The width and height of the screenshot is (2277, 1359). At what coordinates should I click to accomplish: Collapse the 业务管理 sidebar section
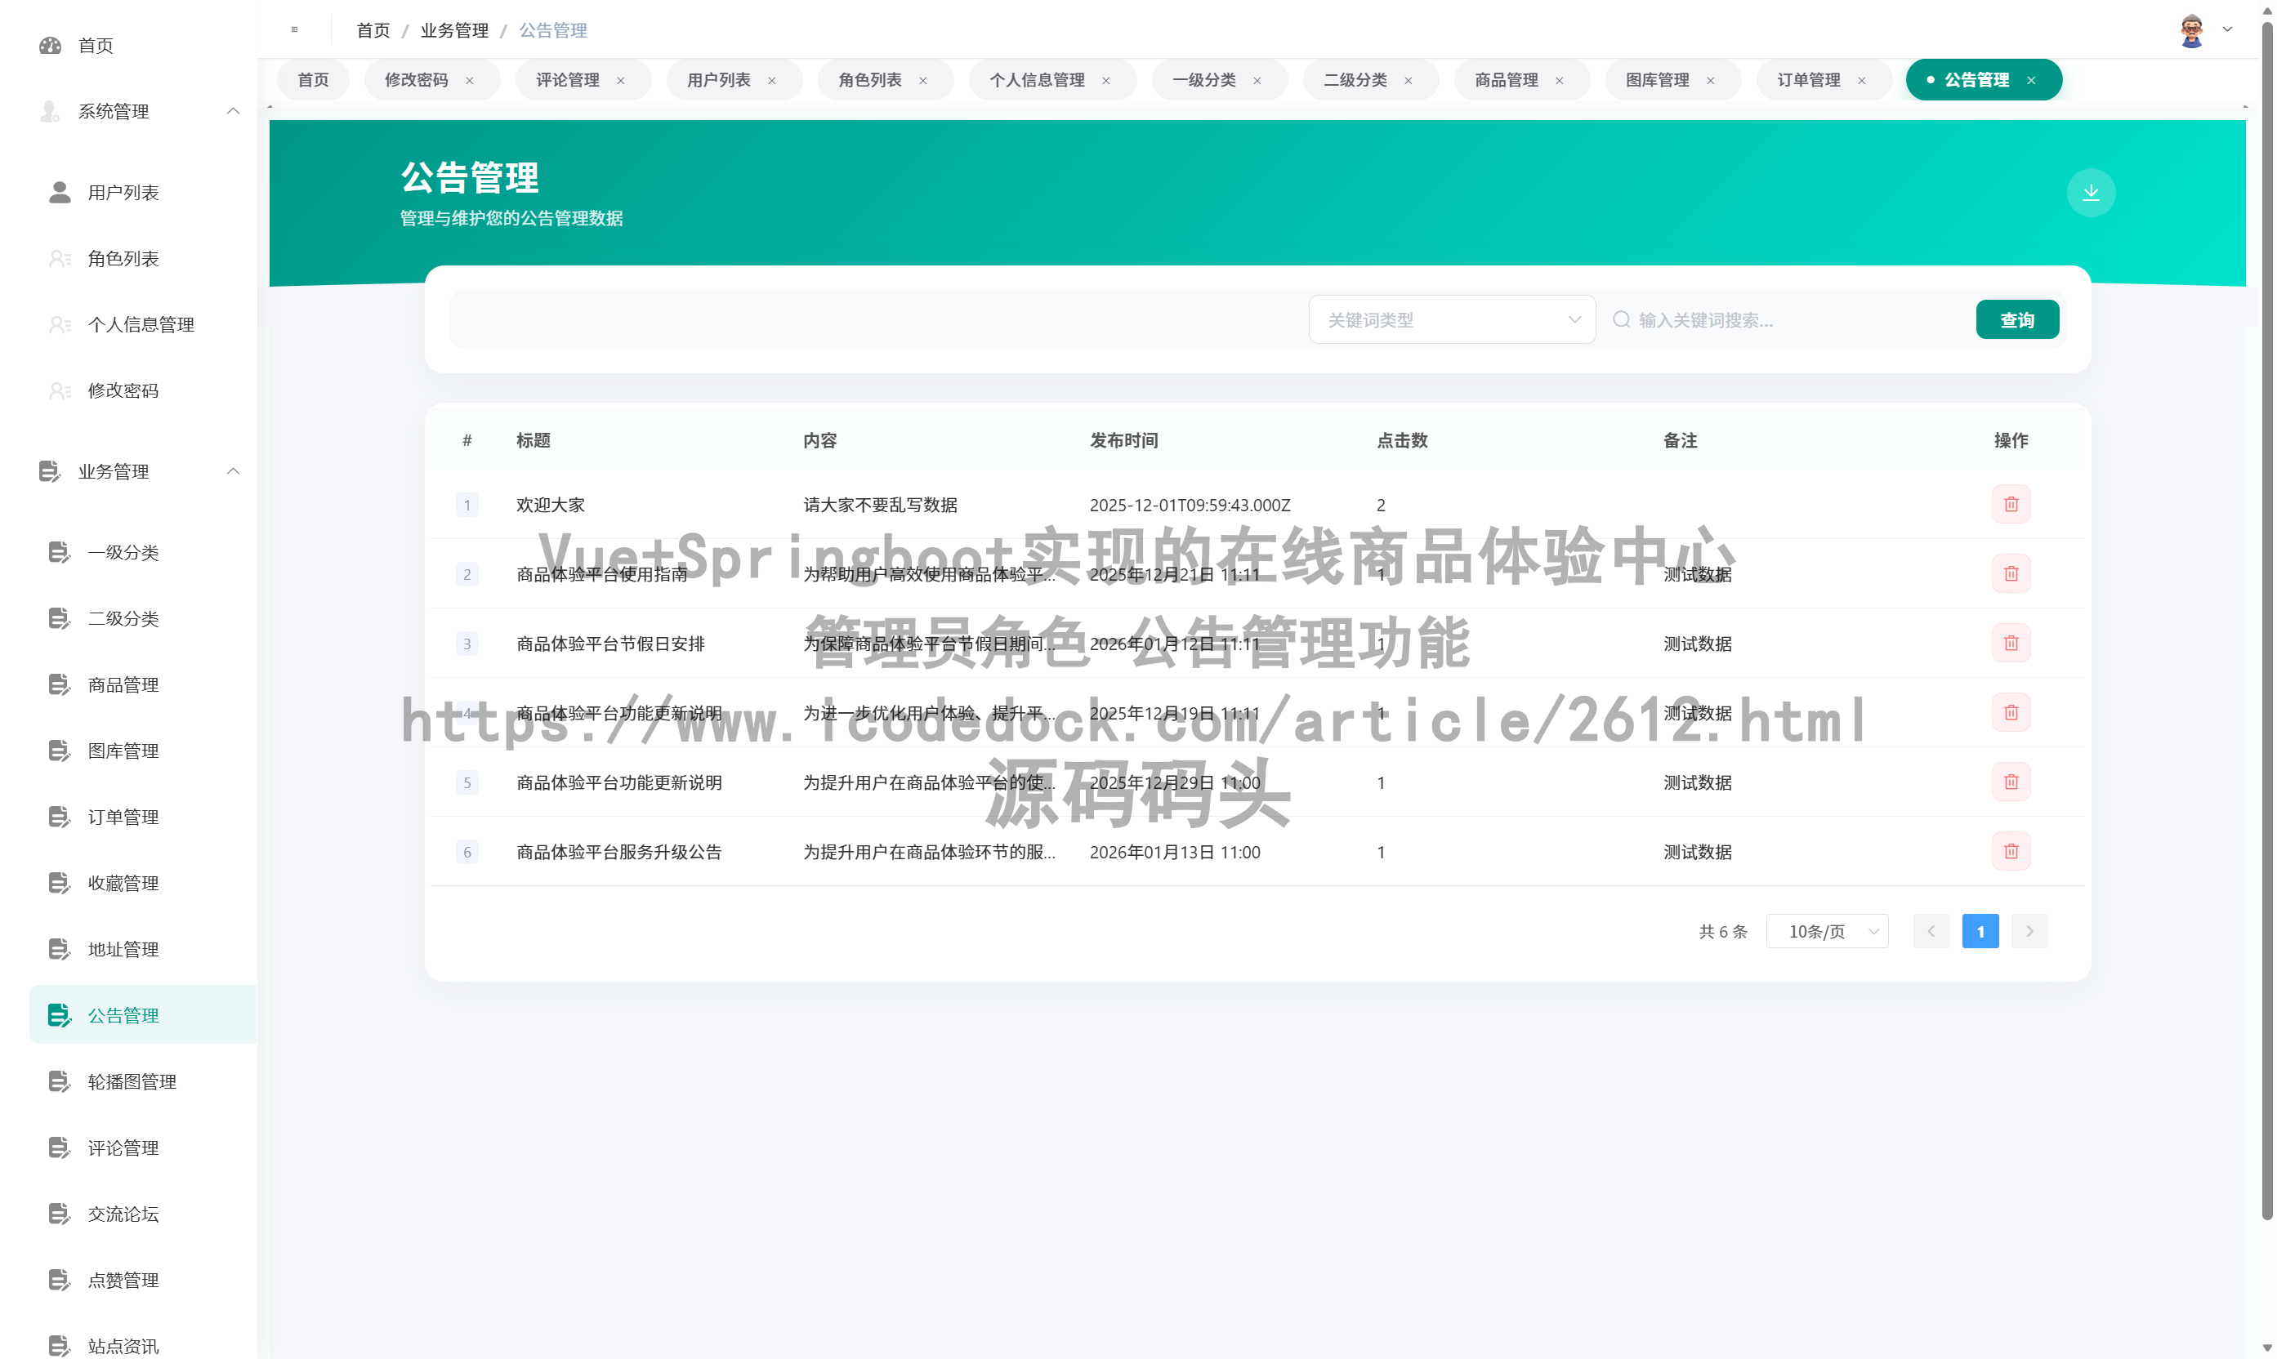click(x=233, y=470)
